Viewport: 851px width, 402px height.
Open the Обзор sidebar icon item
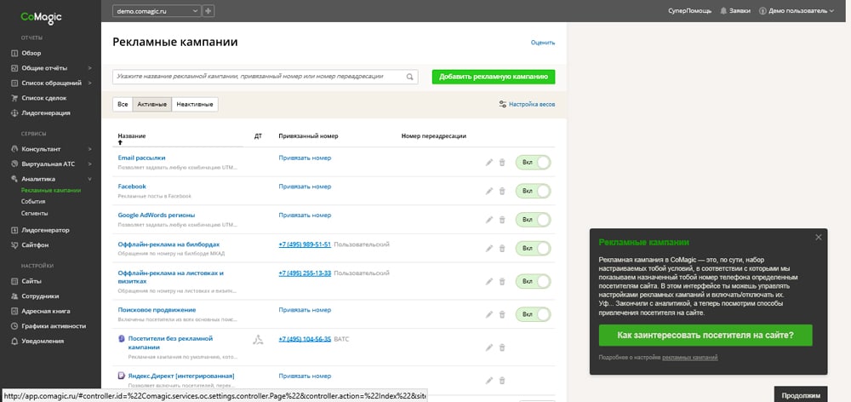pyautogui.click(x=14, y=53)
